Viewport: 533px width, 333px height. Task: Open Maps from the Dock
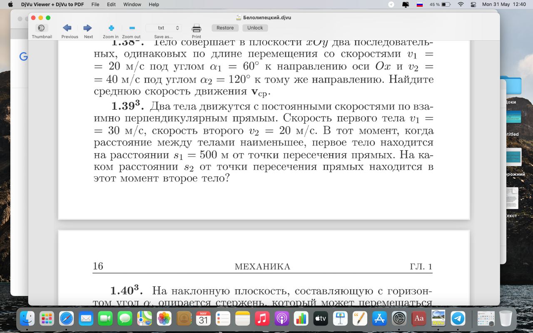pyautogui.click(x=144, y=318)
